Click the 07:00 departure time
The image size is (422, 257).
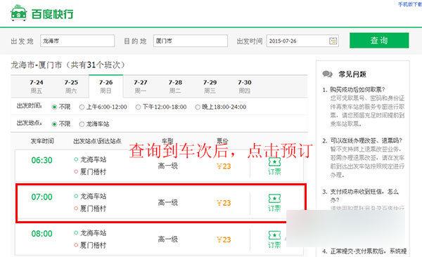41,197
